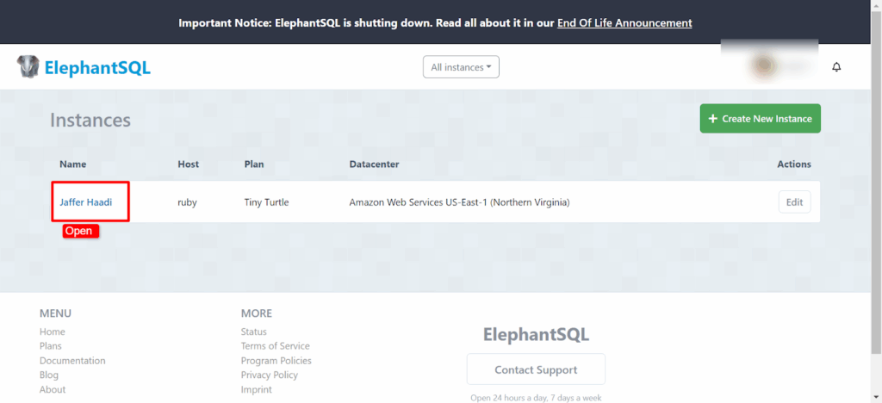Open the Program Policies link
The height and width of the screenshot is (403, 882).
click(x=276, y=361)
